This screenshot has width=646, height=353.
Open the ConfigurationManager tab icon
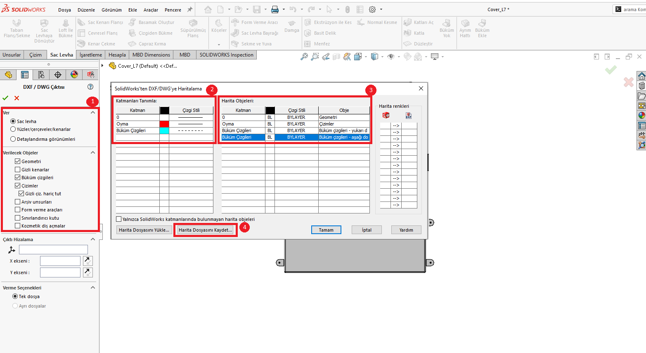tap(41, 75)
